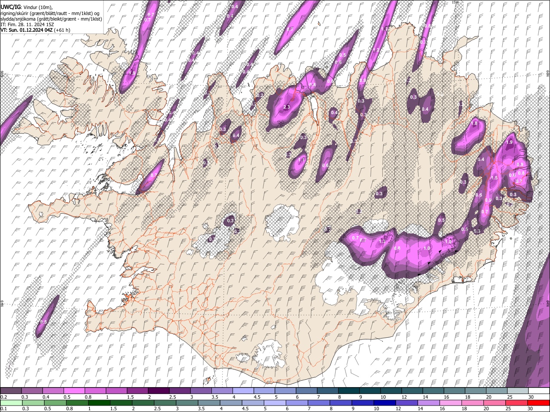Click the 15W longitude label at the top
Viewport: 550px width, 412px height.
[x=455, y=2]
